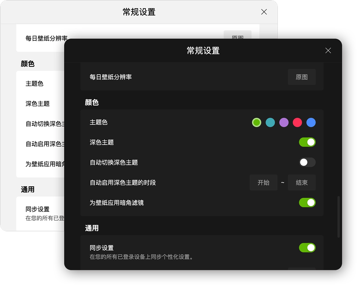Click the 通用 section heading in dark window

[92, 228]
